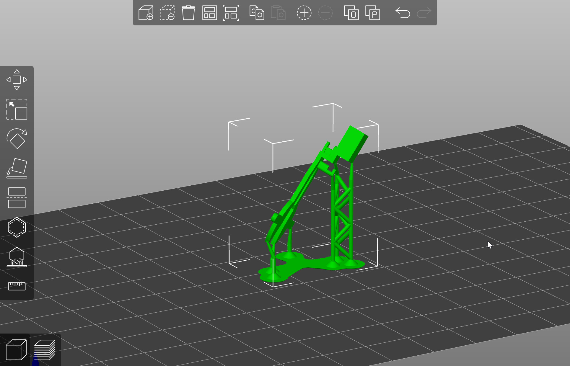The width and height of the screenshot is (570, 366).
Task: Switch to 3D editor view
Action: [16, 350]
